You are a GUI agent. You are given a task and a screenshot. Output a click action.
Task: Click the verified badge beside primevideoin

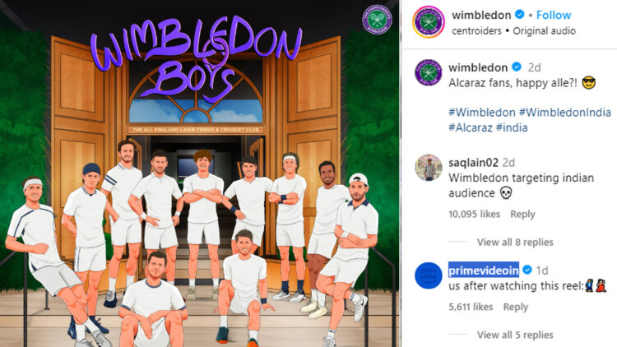527,270
